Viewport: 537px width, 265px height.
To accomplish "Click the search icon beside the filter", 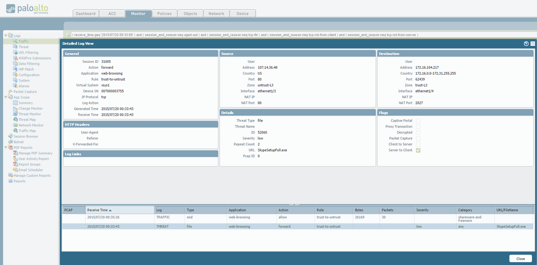I will [67, 34].
